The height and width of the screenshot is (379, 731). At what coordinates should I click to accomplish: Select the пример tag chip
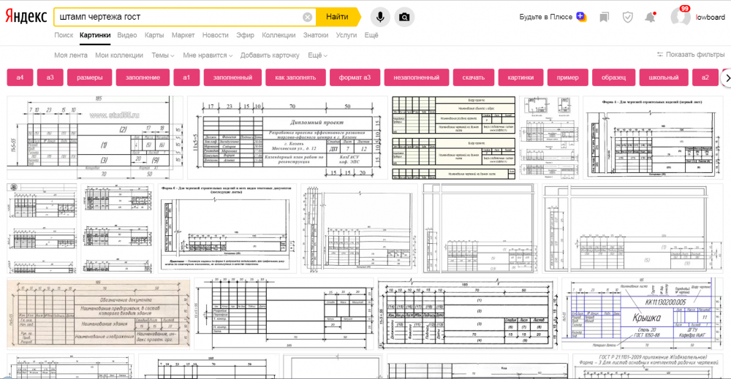tap(567, 77)
